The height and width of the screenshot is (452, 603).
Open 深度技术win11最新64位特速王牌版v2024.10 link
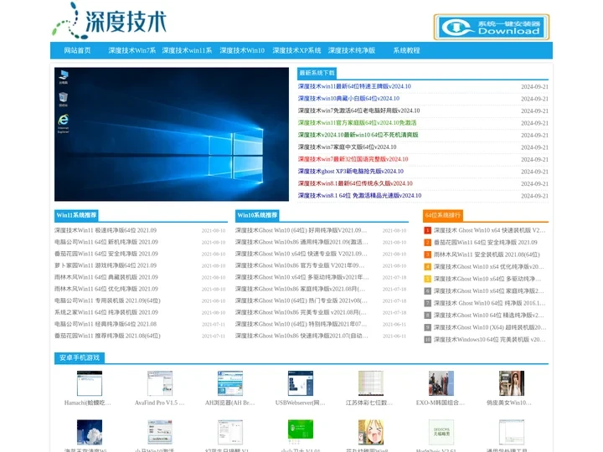pyautogui.click(x=354, y=86)
